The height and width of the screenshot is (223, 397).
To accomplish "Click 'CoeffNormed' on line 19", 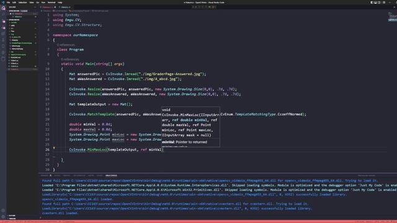I will tap(290, 114).
